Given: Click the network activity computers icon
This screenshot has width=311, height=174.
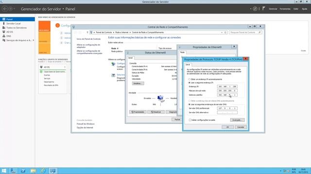Looking at the screenshot, I should (161, 99).
